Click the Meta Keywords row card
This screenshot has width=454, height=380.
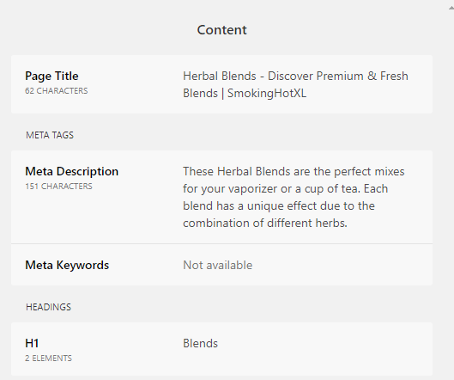click(221, 265)
